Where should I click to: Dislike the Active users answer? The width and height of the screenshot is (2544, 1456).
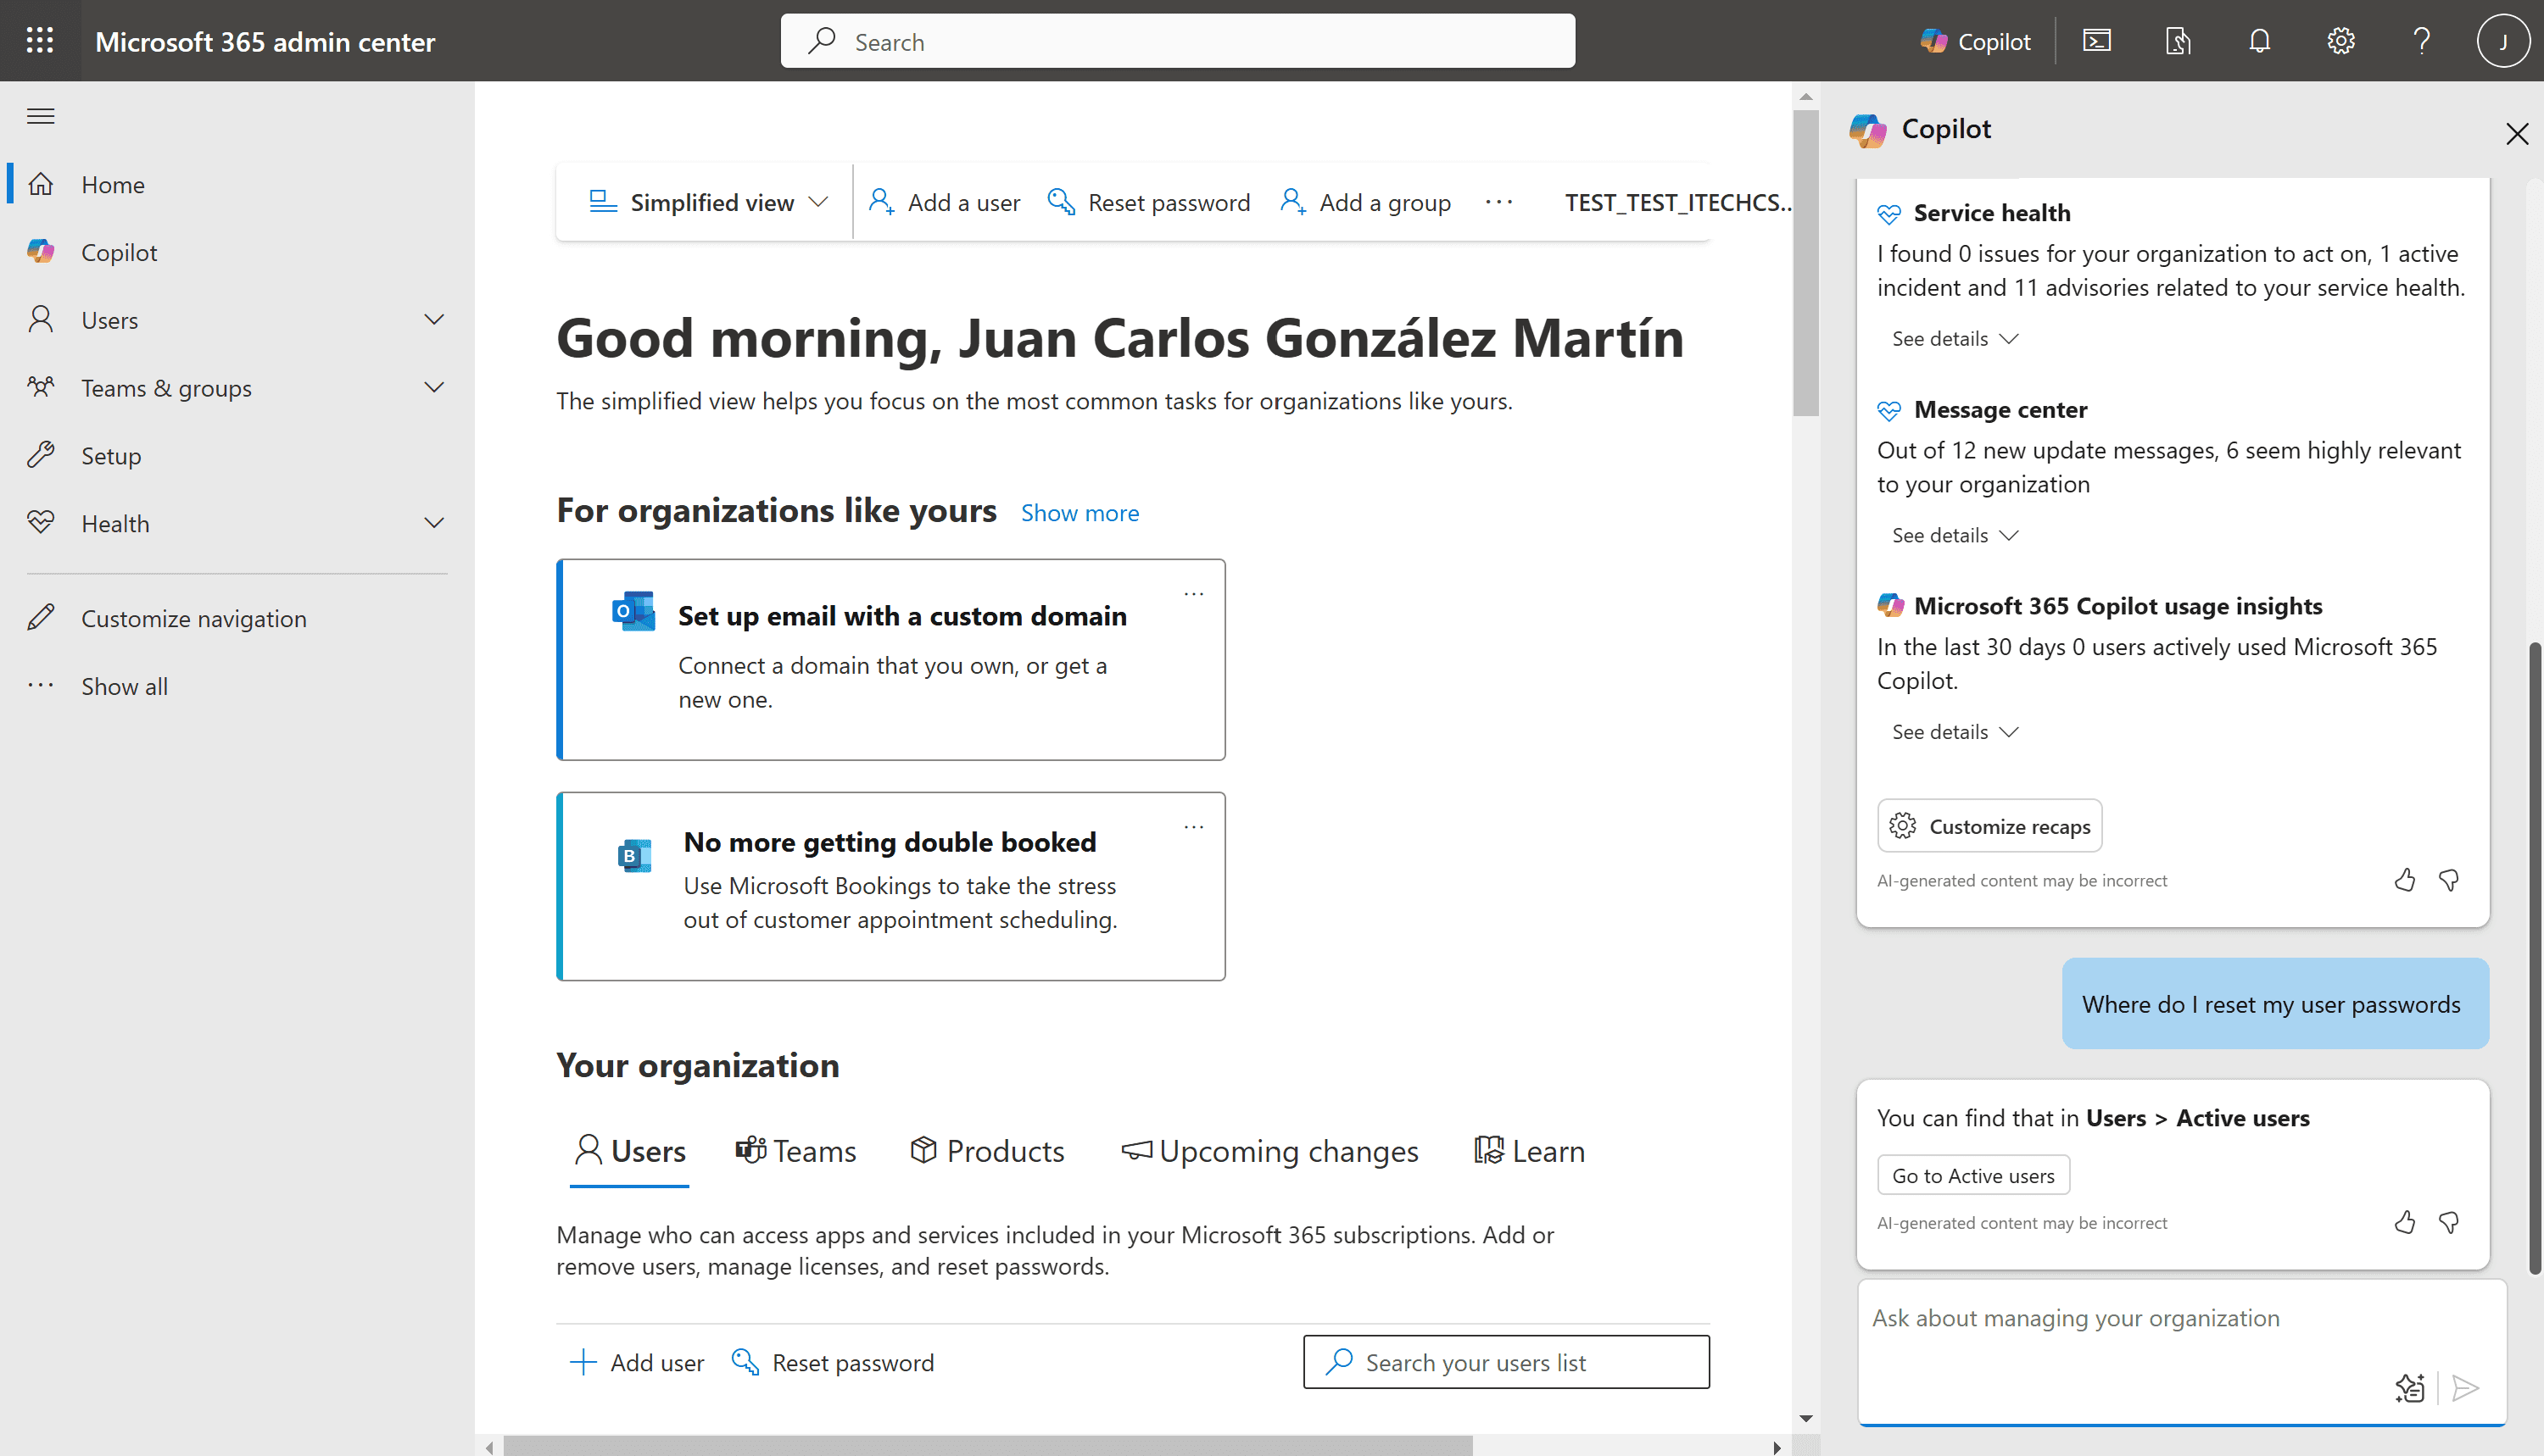pos(2449,1222)
